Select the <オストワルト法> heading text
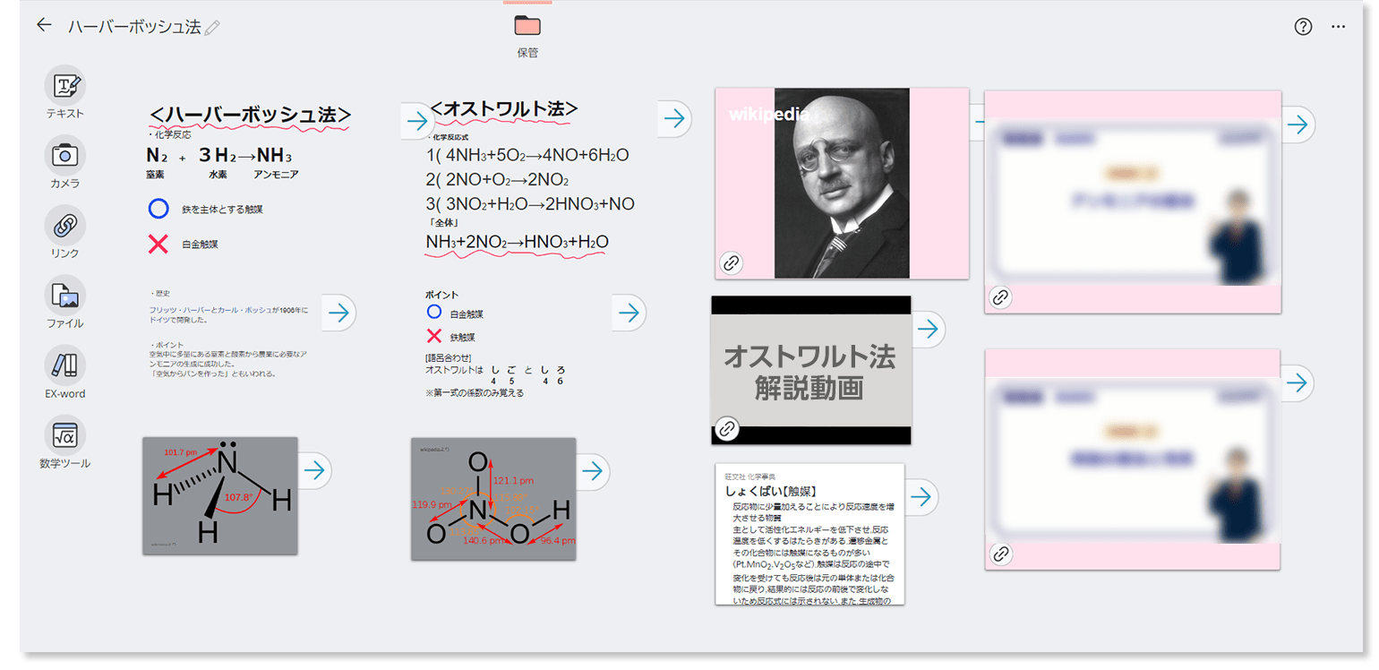The width and height of the screenshot is (1379, 670). pyautogui.click(x=504, y=109)
